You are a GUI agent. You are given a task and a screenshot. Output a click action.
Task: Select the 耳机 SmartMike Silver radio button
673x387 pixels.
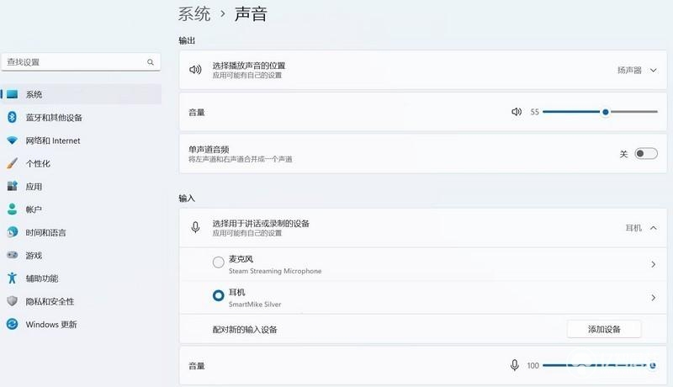(x=219, y=295)
